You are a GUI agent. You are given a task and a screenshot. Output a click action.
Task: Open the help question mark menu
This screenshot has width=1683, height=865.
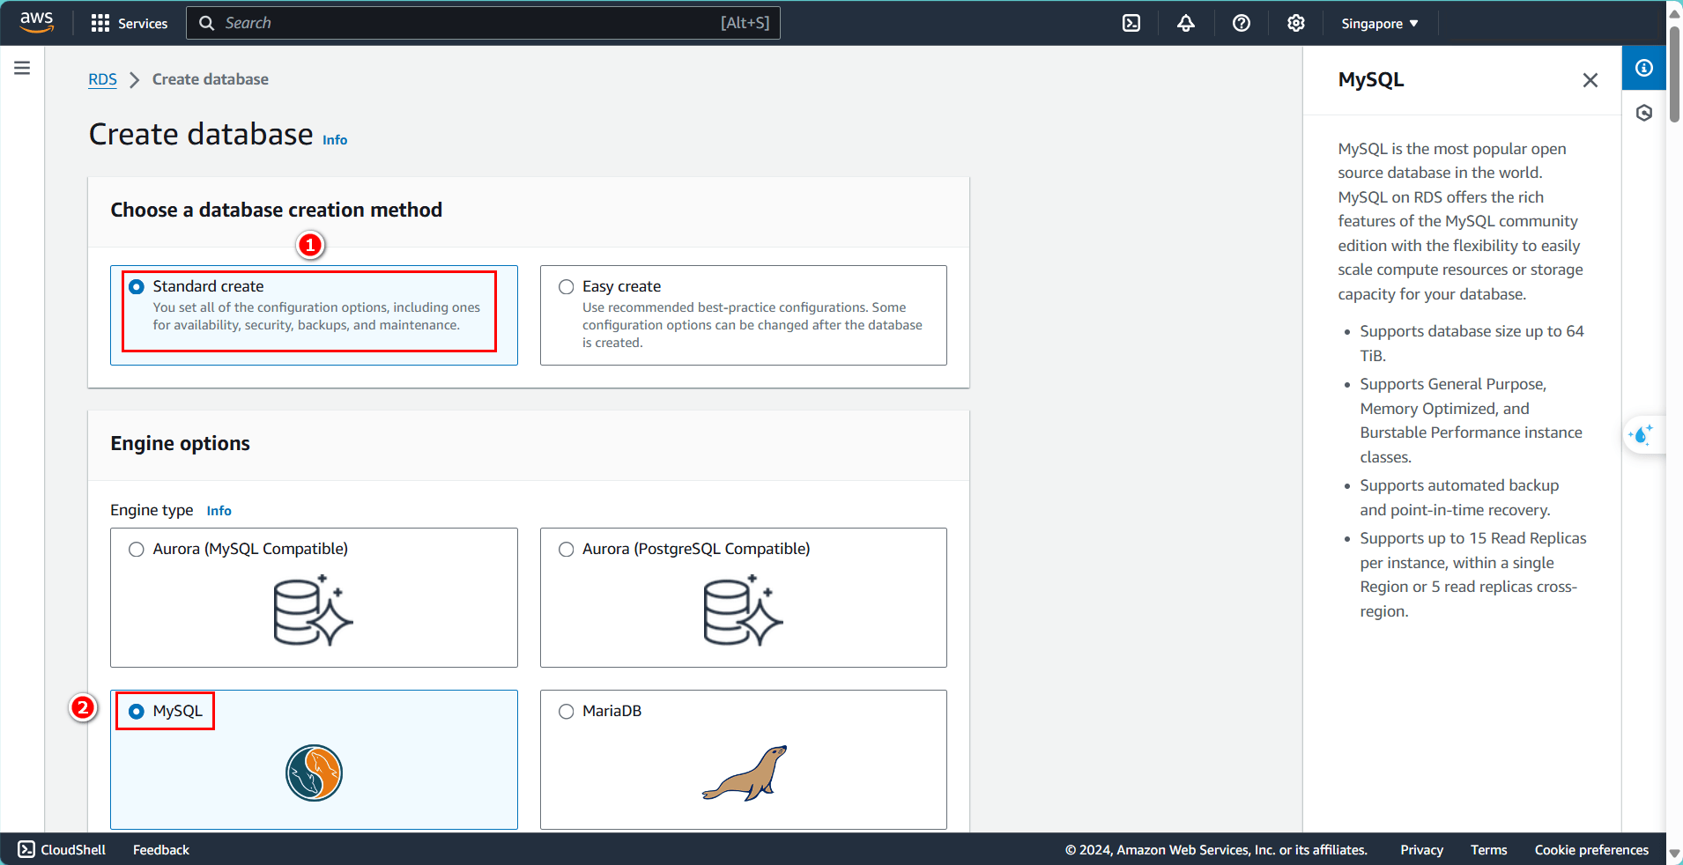coord(1242,24)
